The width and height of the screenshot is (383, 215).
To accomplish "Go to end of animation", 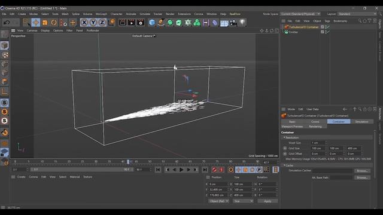I will [205, 170].
